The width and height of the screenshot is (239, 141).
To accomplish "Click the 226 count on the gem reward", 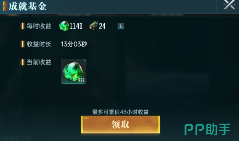I will pyautogui.click(x=81, y=80).
